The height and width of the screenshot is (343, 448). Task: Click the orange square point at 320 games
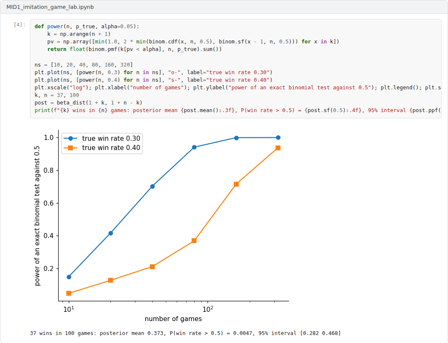pos(278,148)
